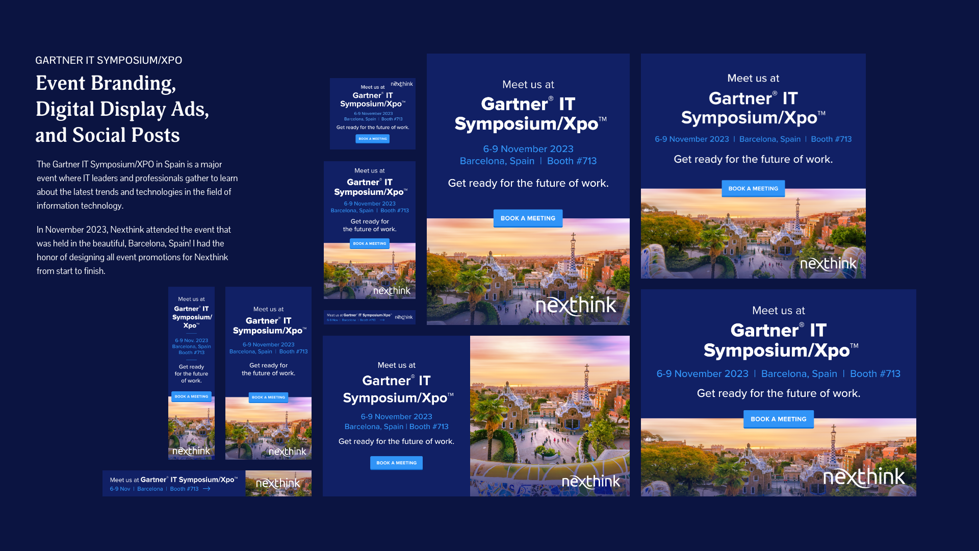Click the 'Event Branding,' title line
This screenshot has height=551, width=979.
pyautogui.click(x=106, y=83)
